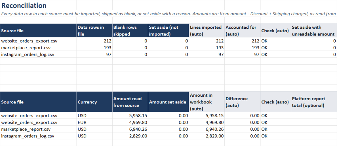This screenshot has height=146, width=337.
Task: Select 5,958.15 under "Amount read from source"
Action: point(130,115)
